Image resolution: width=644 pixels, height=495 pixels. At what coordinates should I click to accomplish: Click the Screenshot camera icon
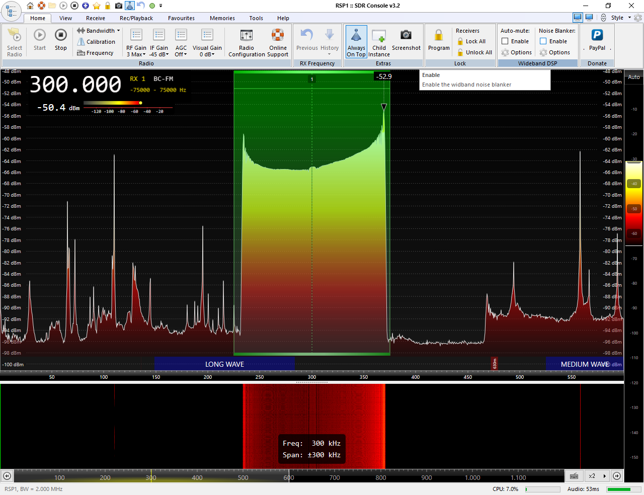[x=406, y=35]
